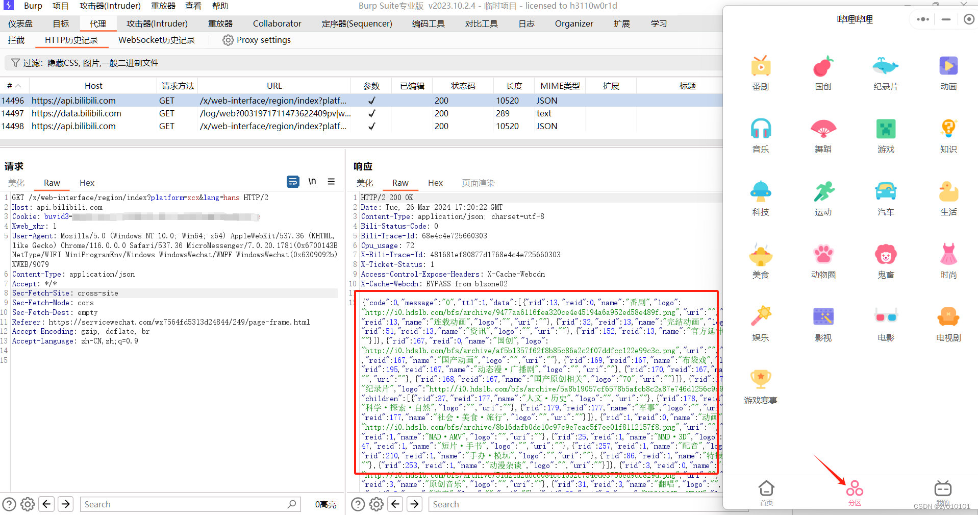Image resolution: width=978 pixels, height=515 pixels.
Task: Open request editor hamburger menu
Action: (x=331, y=182)
